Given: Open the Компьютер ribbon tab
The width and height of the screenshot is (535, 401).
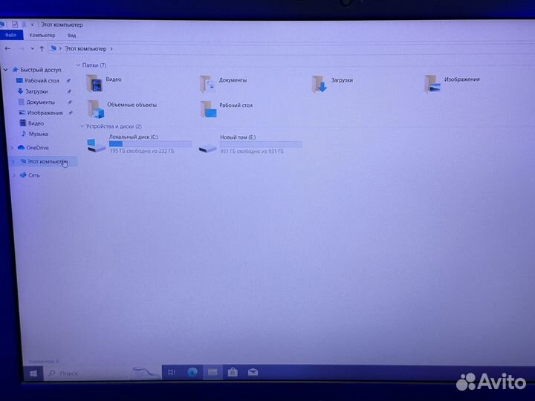Looking at the screenshot, I should tap(42, 35).
